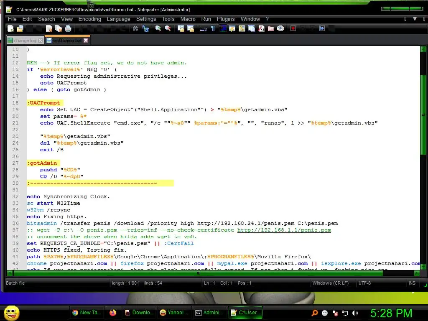Open the Search menu
The image size is (428, 321).
[46, 19]
